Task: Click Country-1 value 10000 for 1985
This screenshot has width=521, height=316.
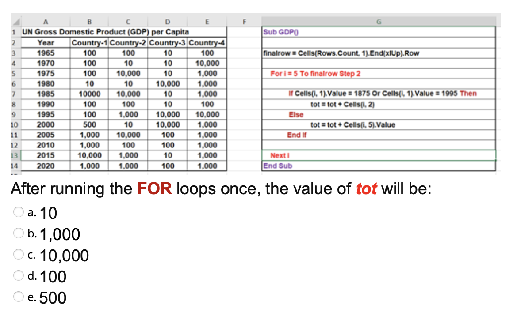Action: tap(89, 94)
